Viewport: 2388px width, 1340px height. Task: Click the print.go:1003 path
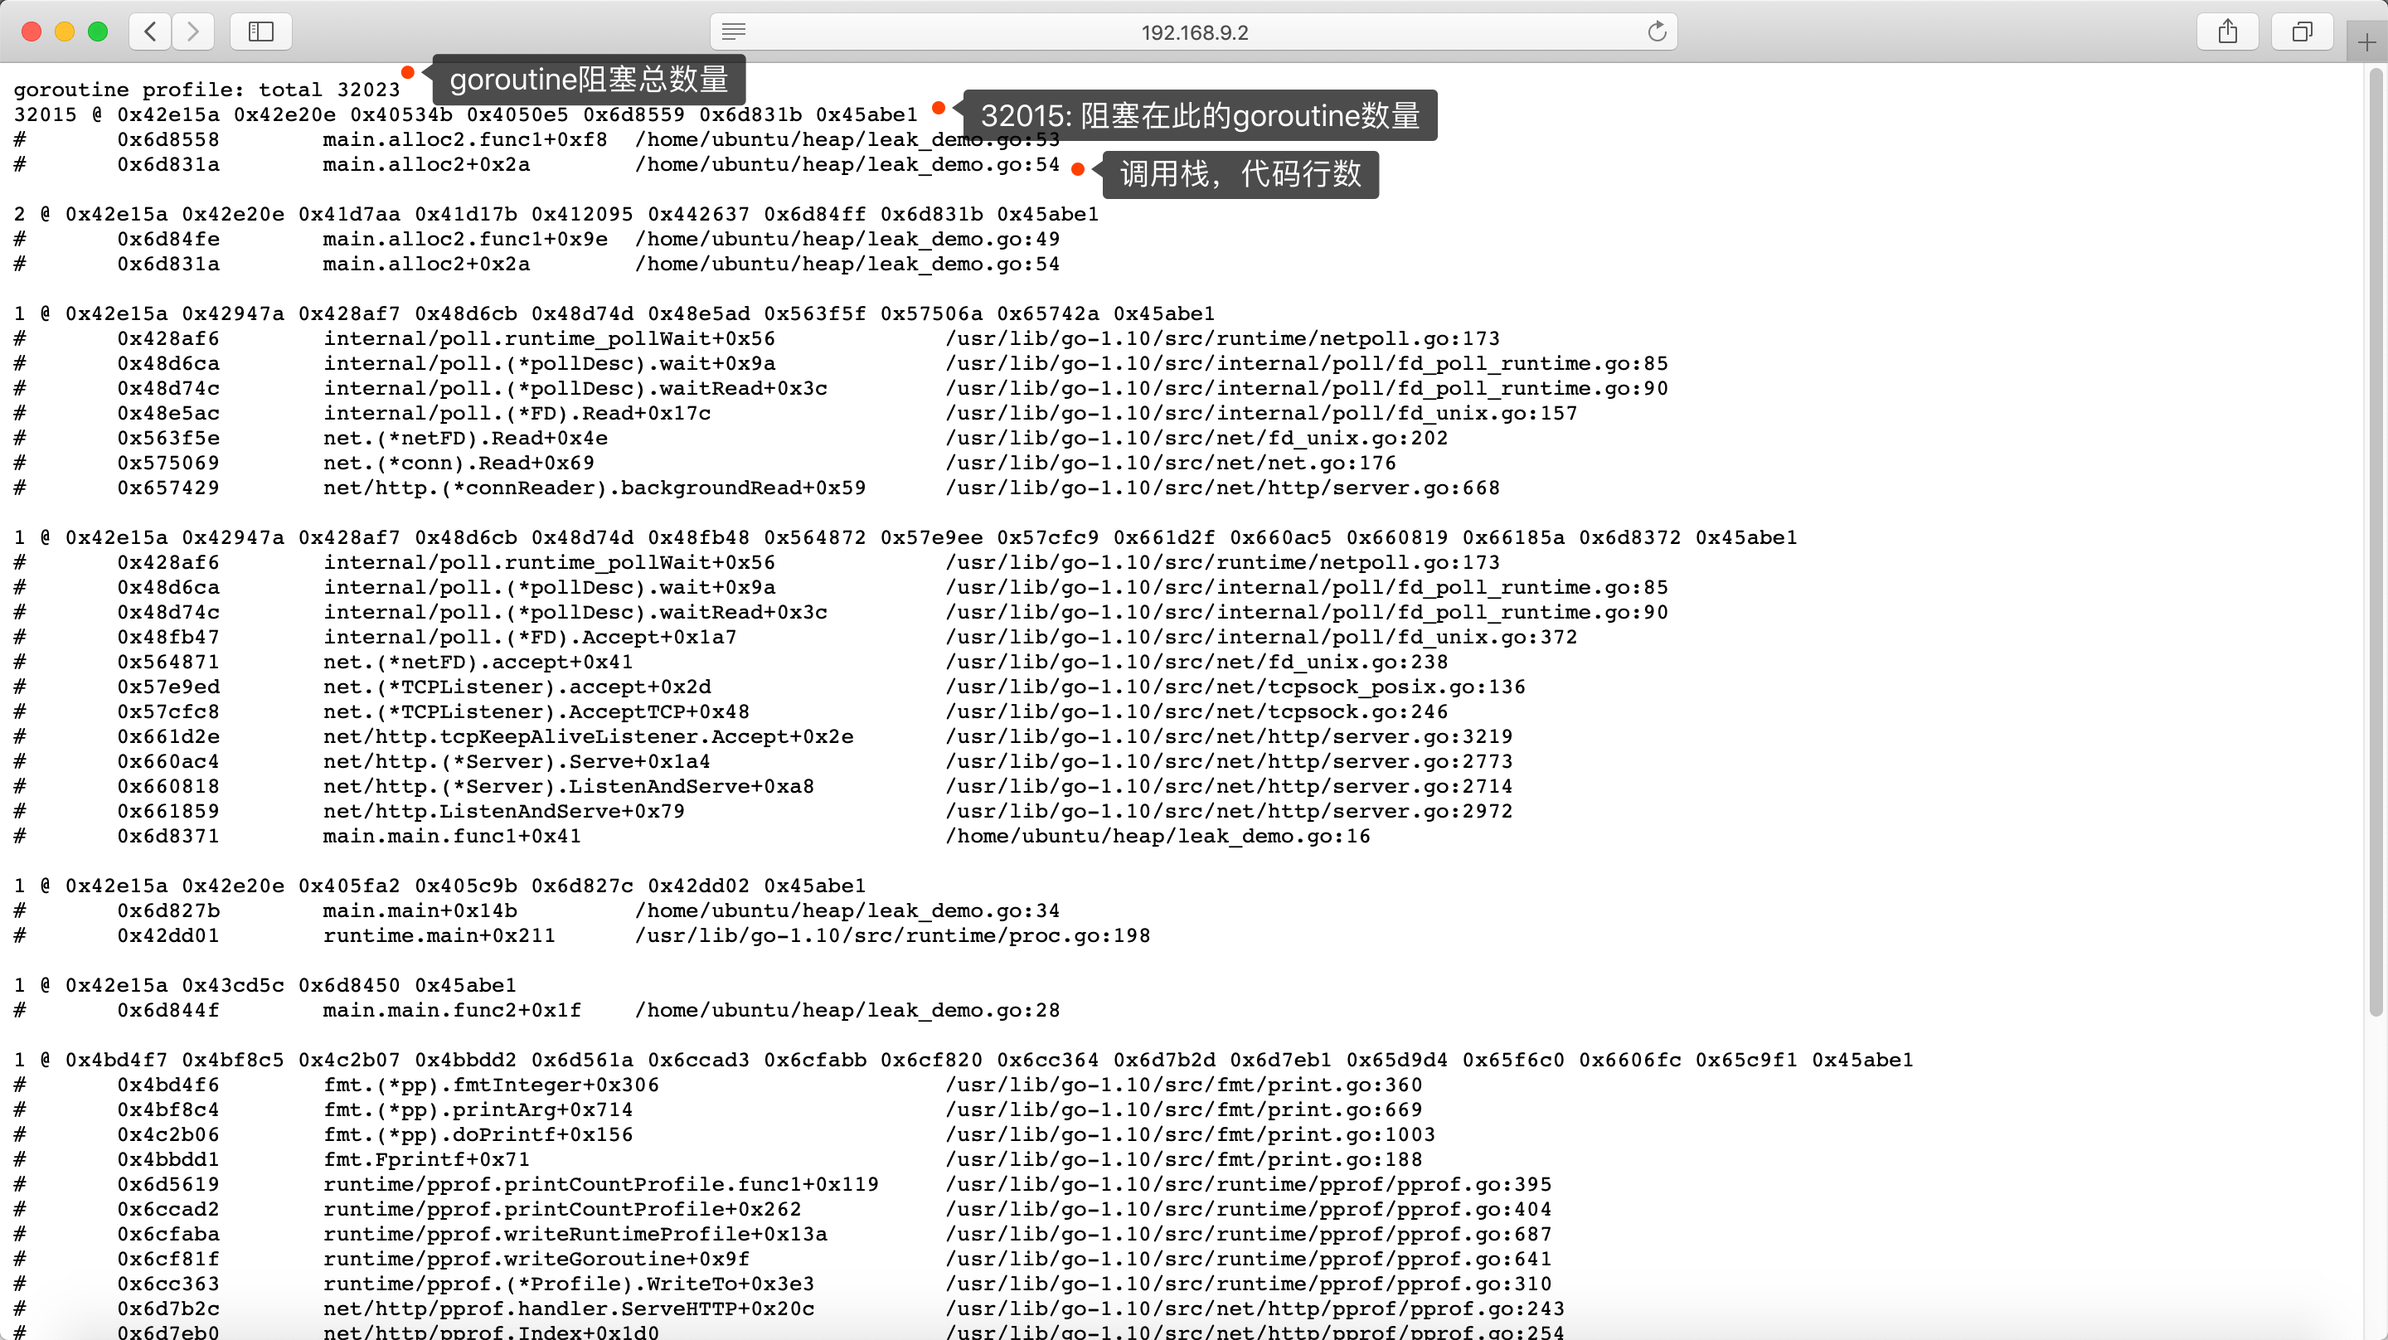click(1191, 1135)
